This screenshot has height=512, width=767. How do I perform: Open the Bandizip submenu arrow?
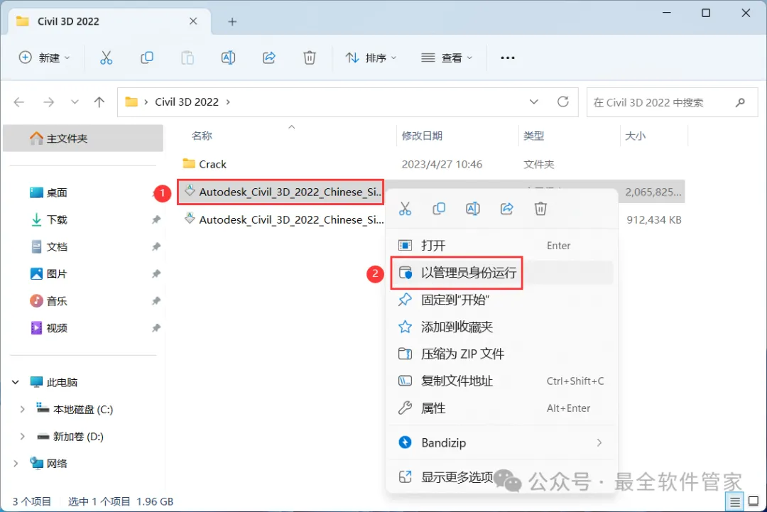599,442
